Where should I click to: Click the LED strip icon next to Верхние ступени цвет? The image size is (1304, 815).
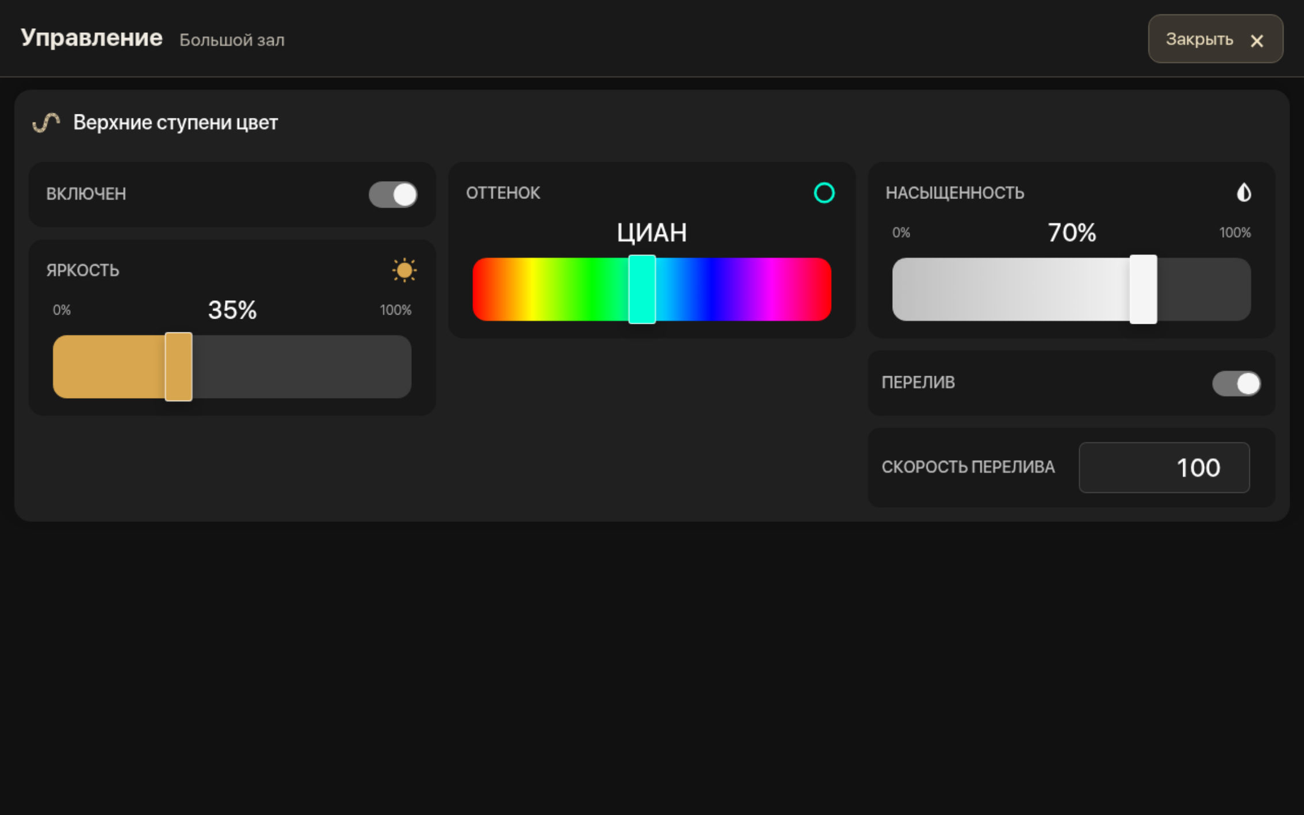click(46, 123)
